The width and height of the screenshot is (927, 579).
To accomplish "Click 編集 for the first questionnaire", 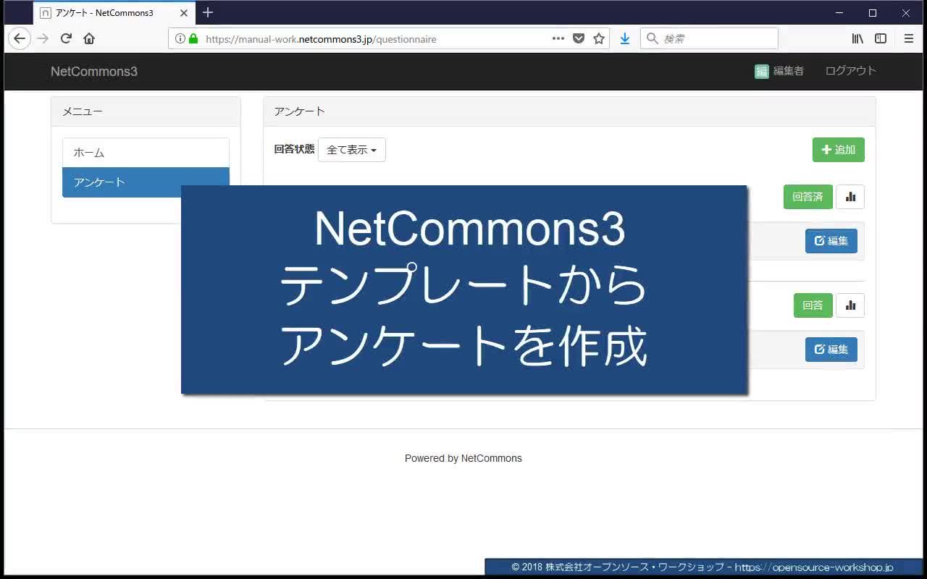I will pyautogui.click(x=831, y=241).
